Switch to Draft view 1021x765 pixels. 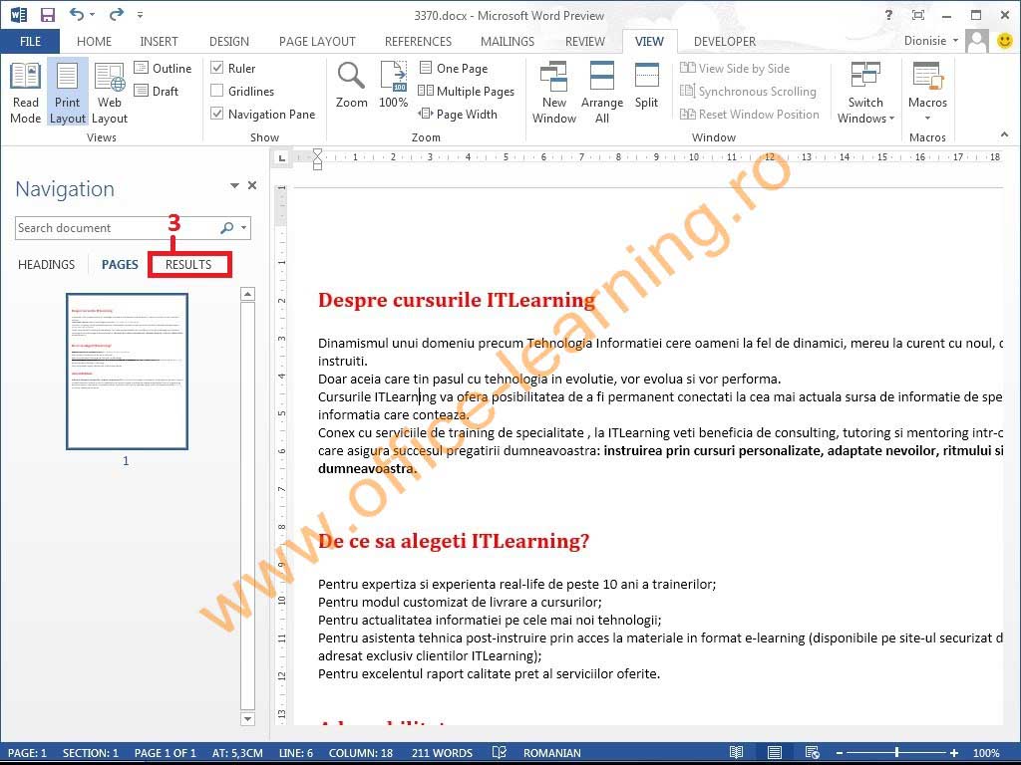pyautogui.click(x=157, y=91)
